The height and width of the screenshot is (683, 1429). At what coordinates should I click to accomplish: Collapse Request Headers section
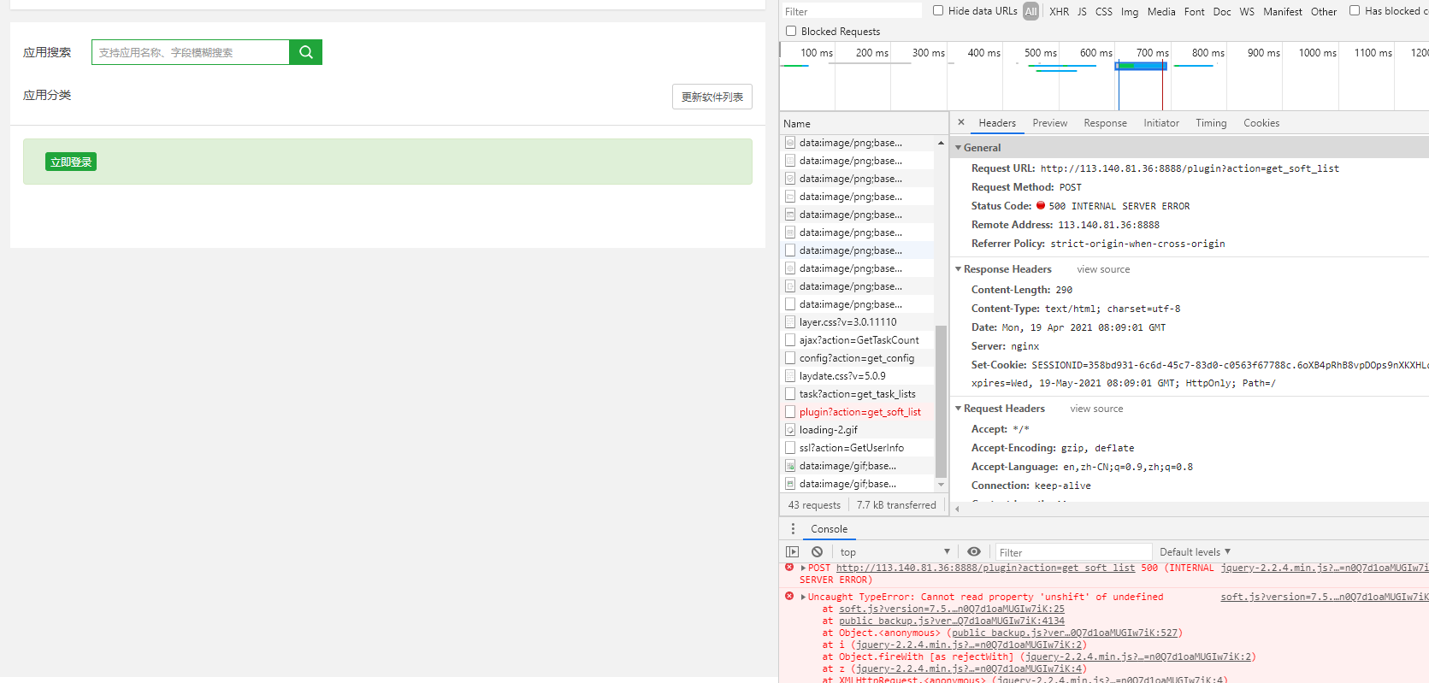(959, 409)
